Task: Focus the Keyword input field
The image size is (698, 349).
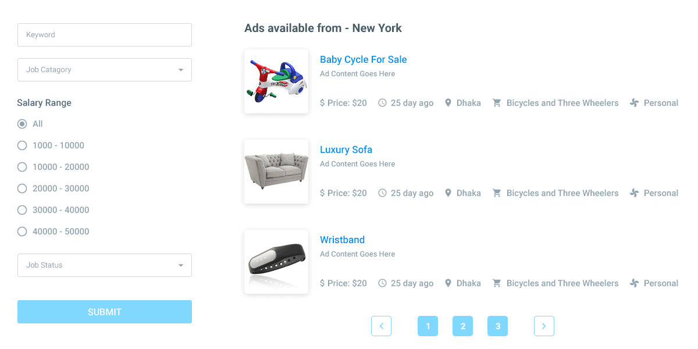Action: [x=105, y=35]
